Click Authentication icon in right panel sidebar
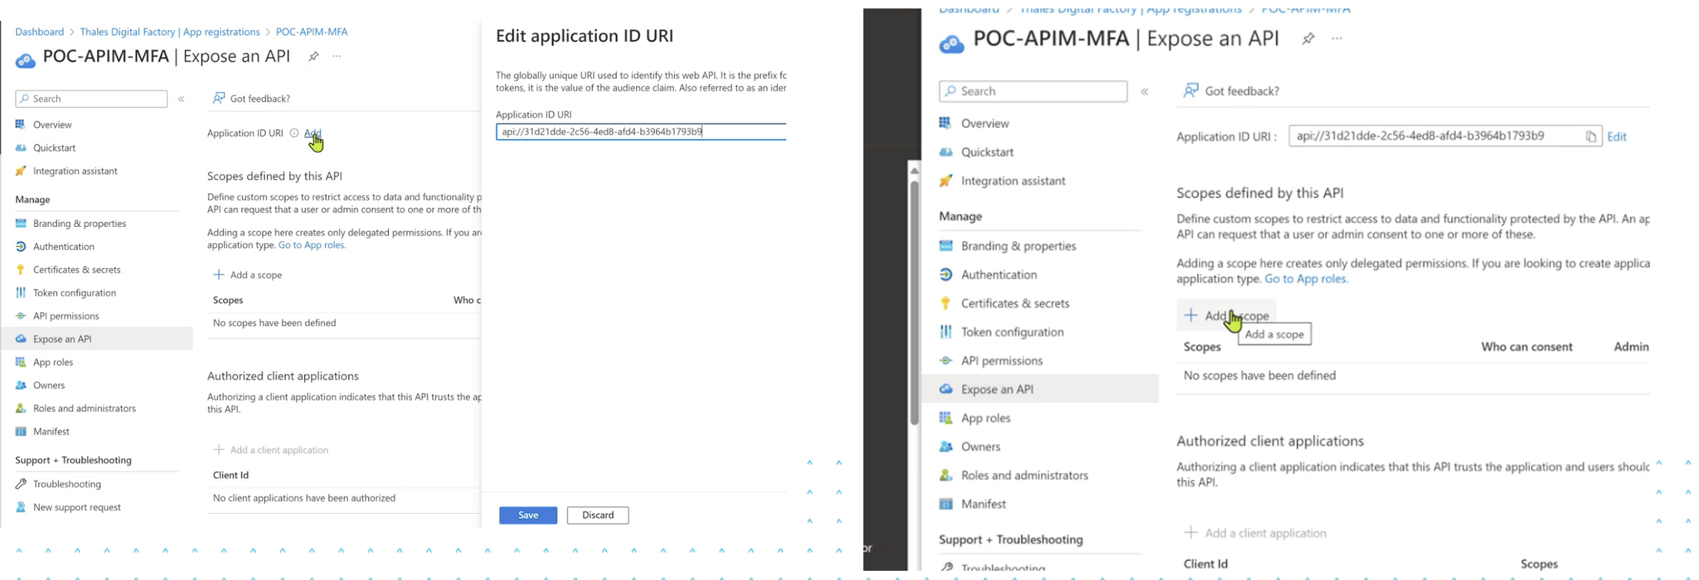The image size is (1699, 580). coord(946,275)
